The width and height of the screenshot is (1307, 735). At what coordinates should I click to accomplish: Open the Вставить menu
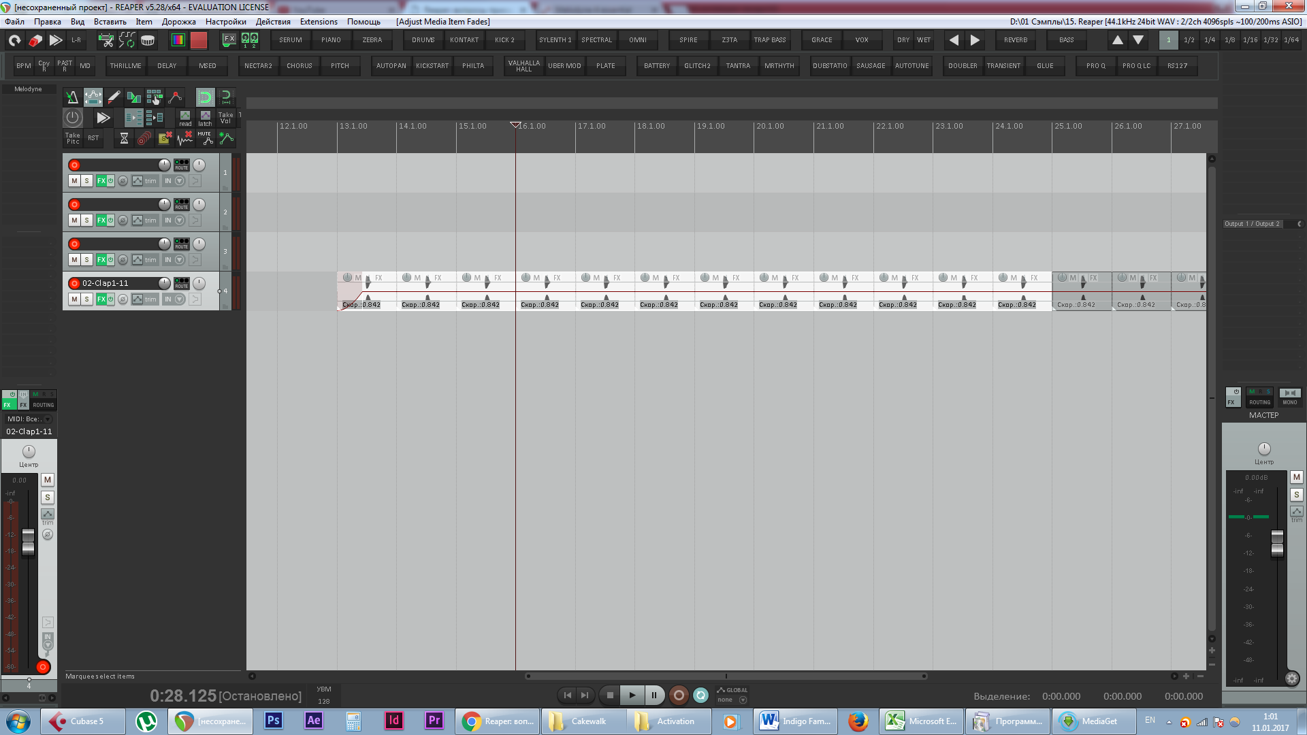(x=110, y=22)
